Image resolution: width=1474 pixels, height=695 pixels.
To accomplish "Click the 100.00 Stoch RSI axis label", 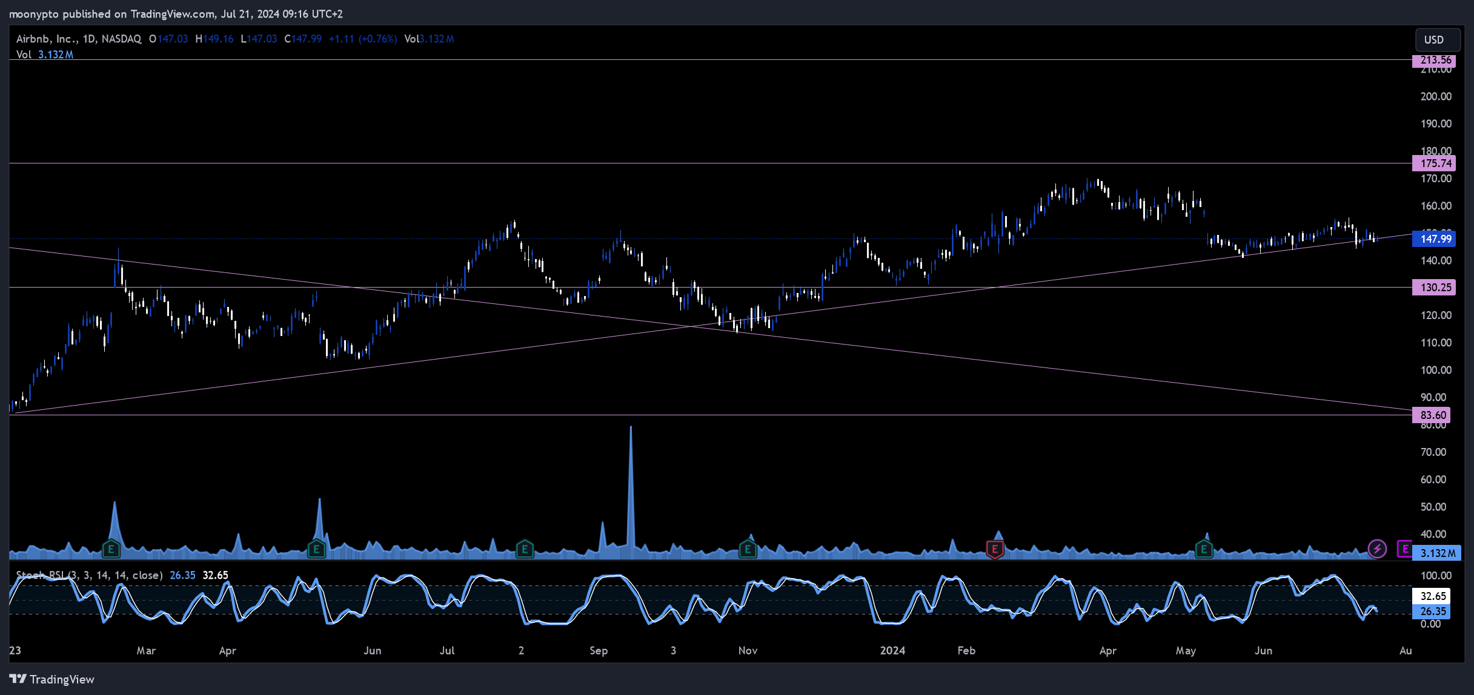I will click(1436, 576).
